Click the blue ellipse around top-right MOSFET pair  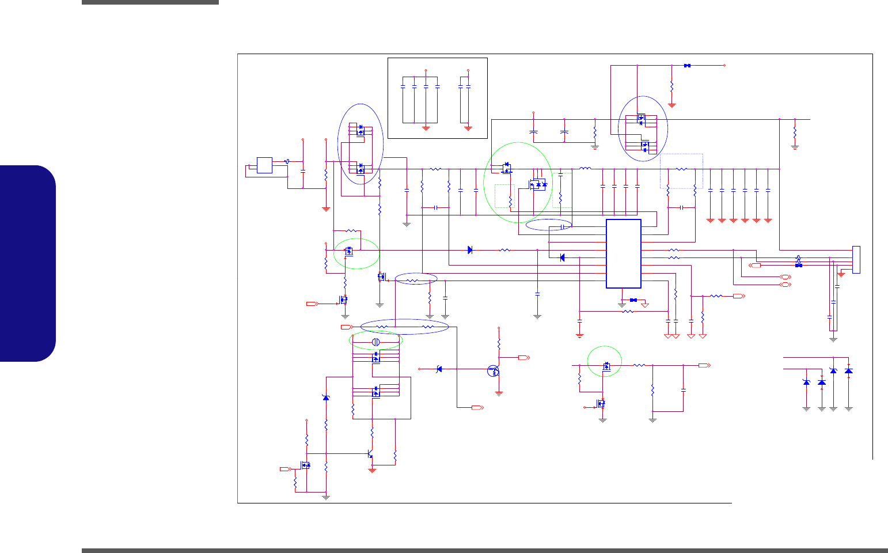coord(643,128)
